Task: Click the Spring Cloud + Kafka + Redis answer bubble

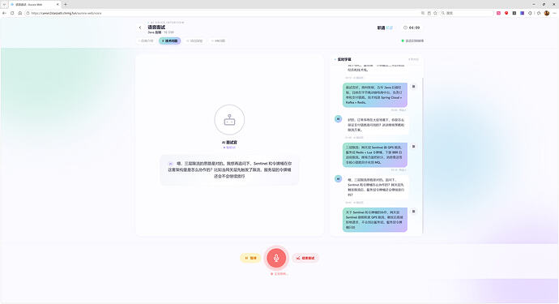Action: [374, 95]
